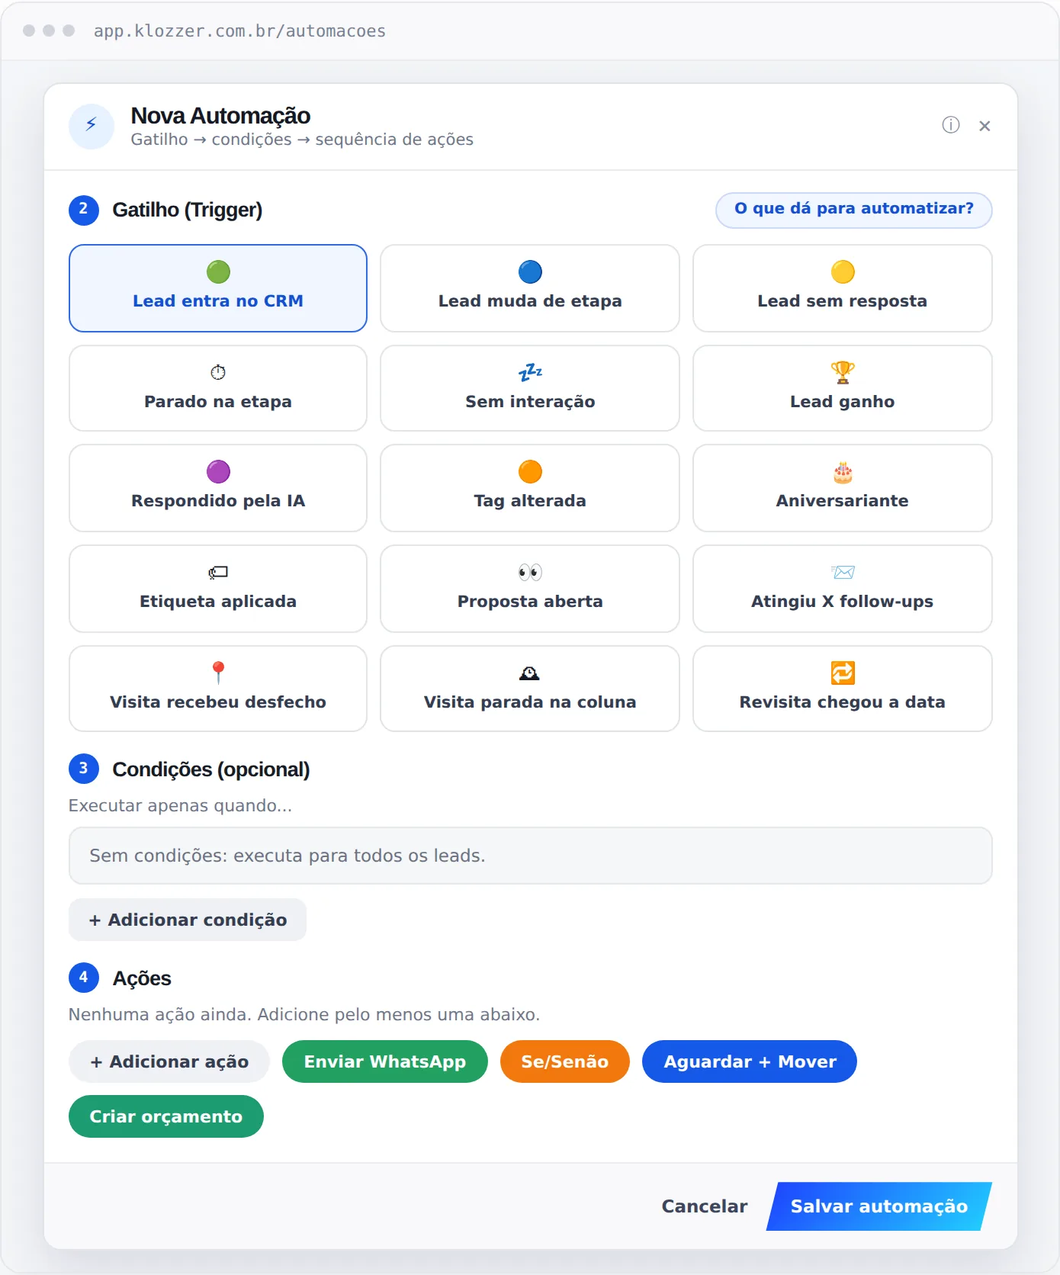Screen dimensions: 1060x1275
Task: Pick the eyes icon for Proposta aberta
Action: 530,572
